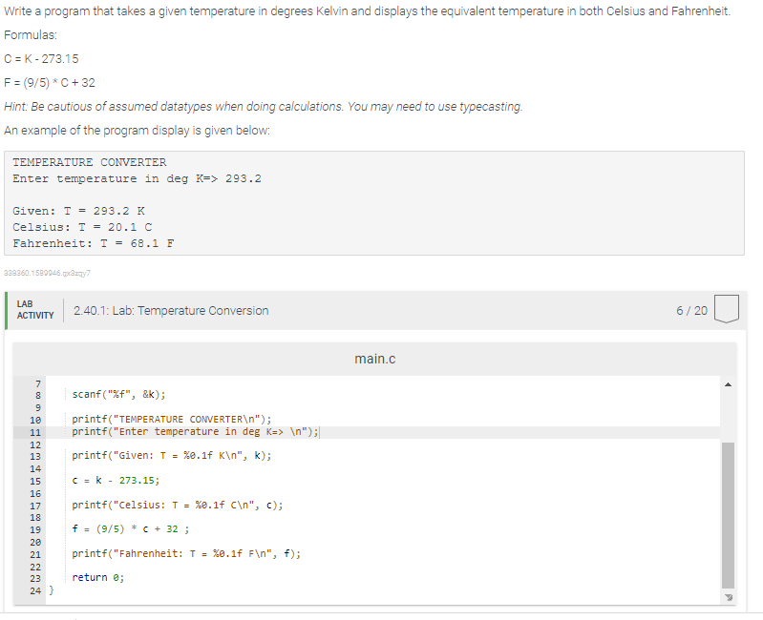The height and width of the screenshot is (620, 763).
Task: Click the formula C = K - 273.15
Action: click(x=41, y=59)
